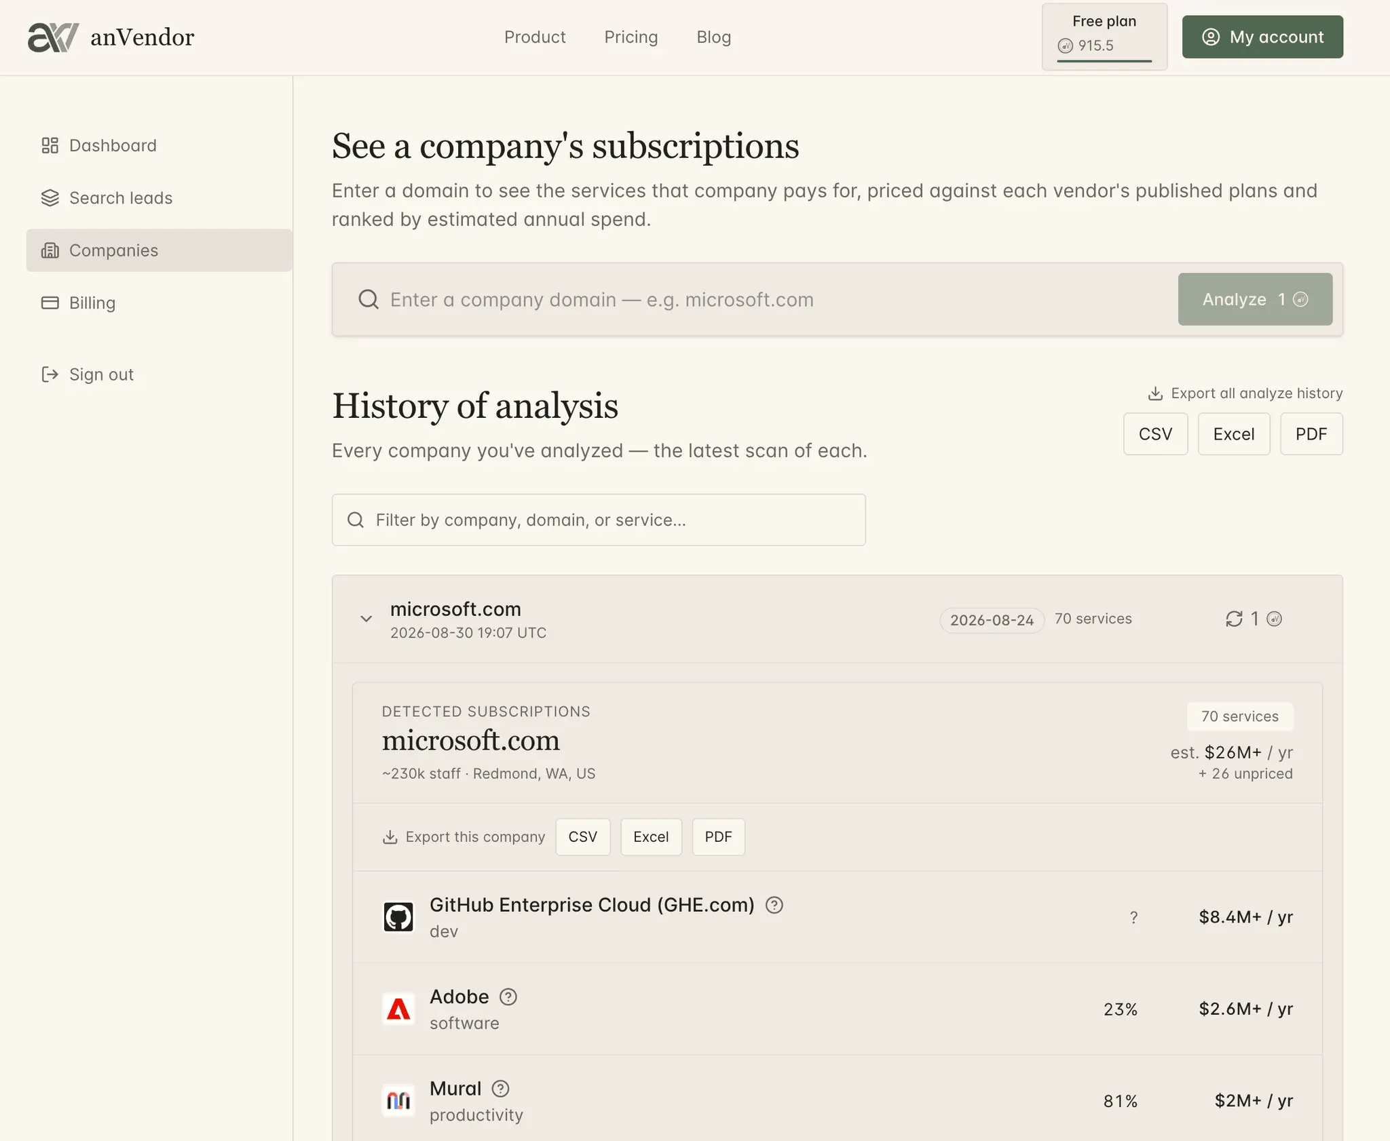Sign out from the sidebar
Image resolution: width=1390 pixels, height=1141 pixels.
point(159,374)
